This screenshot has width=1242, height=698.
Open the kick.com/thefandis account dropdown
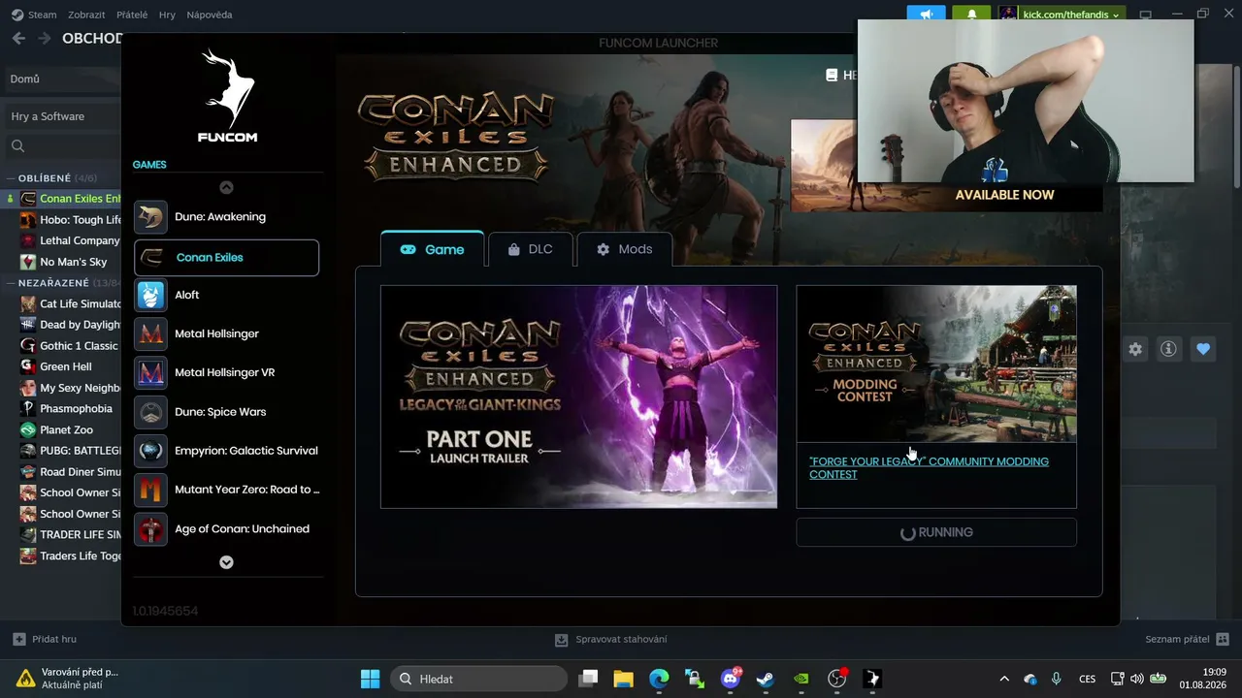pyautogui.click(x=1060, y=15)
